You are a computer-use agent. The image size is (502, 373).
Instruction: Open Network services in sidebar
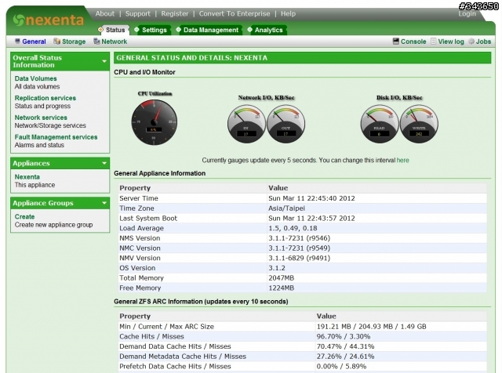[41, 118]
